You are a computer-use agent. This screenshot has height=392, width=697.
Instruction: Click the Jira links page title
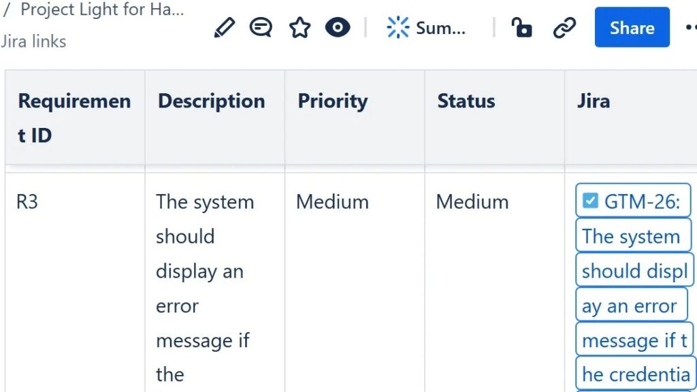click(x=33, y=42)
